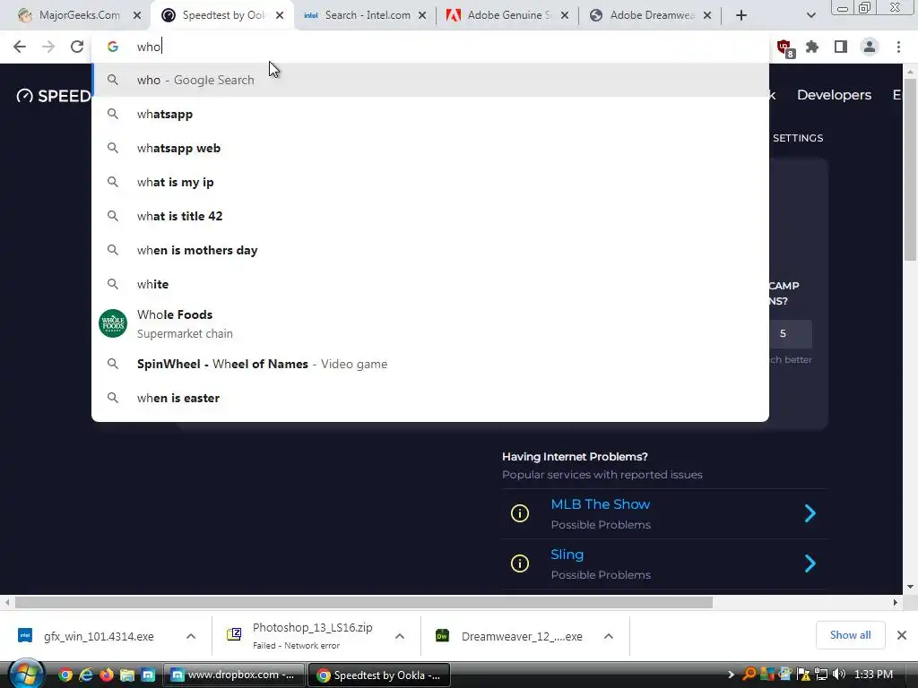Close the Search - Intel.com tab
Image resolution: width=918 pixels, height=688 pixels.
point(422,15)
